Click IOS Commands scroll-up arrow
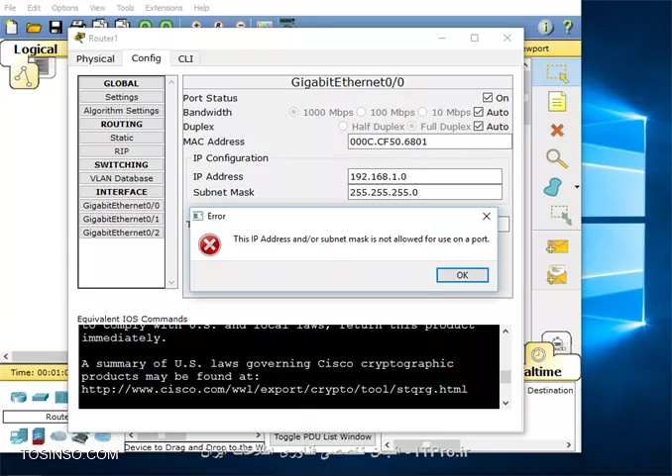The height and width of the screenshot is (476, 672). click(505, 331)
